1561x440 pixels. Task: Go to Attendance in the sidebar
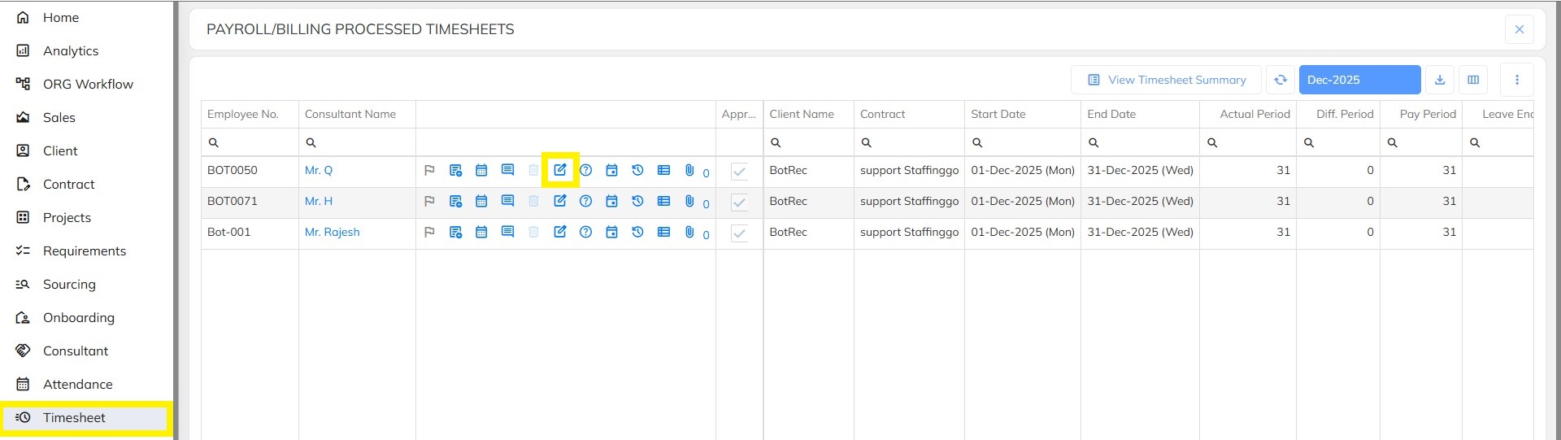click(77, 384)
